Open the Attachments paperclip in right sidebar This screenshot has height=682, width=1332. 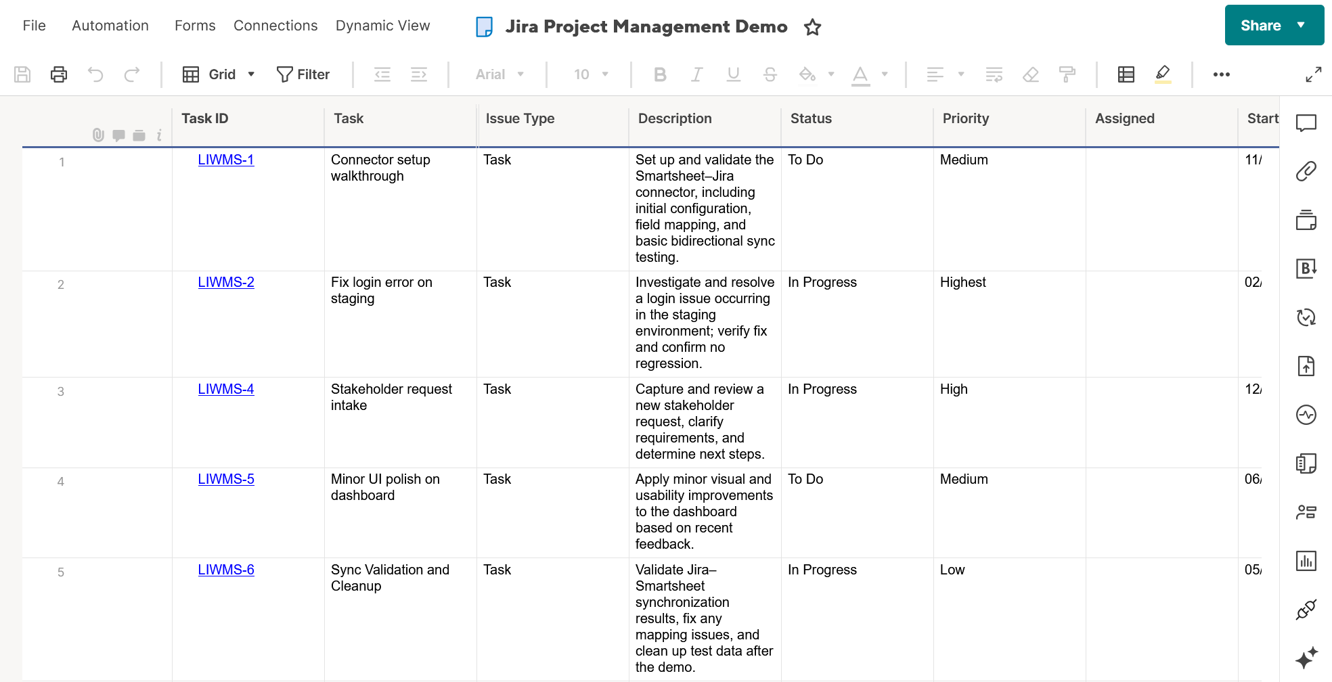[1306, 171]
